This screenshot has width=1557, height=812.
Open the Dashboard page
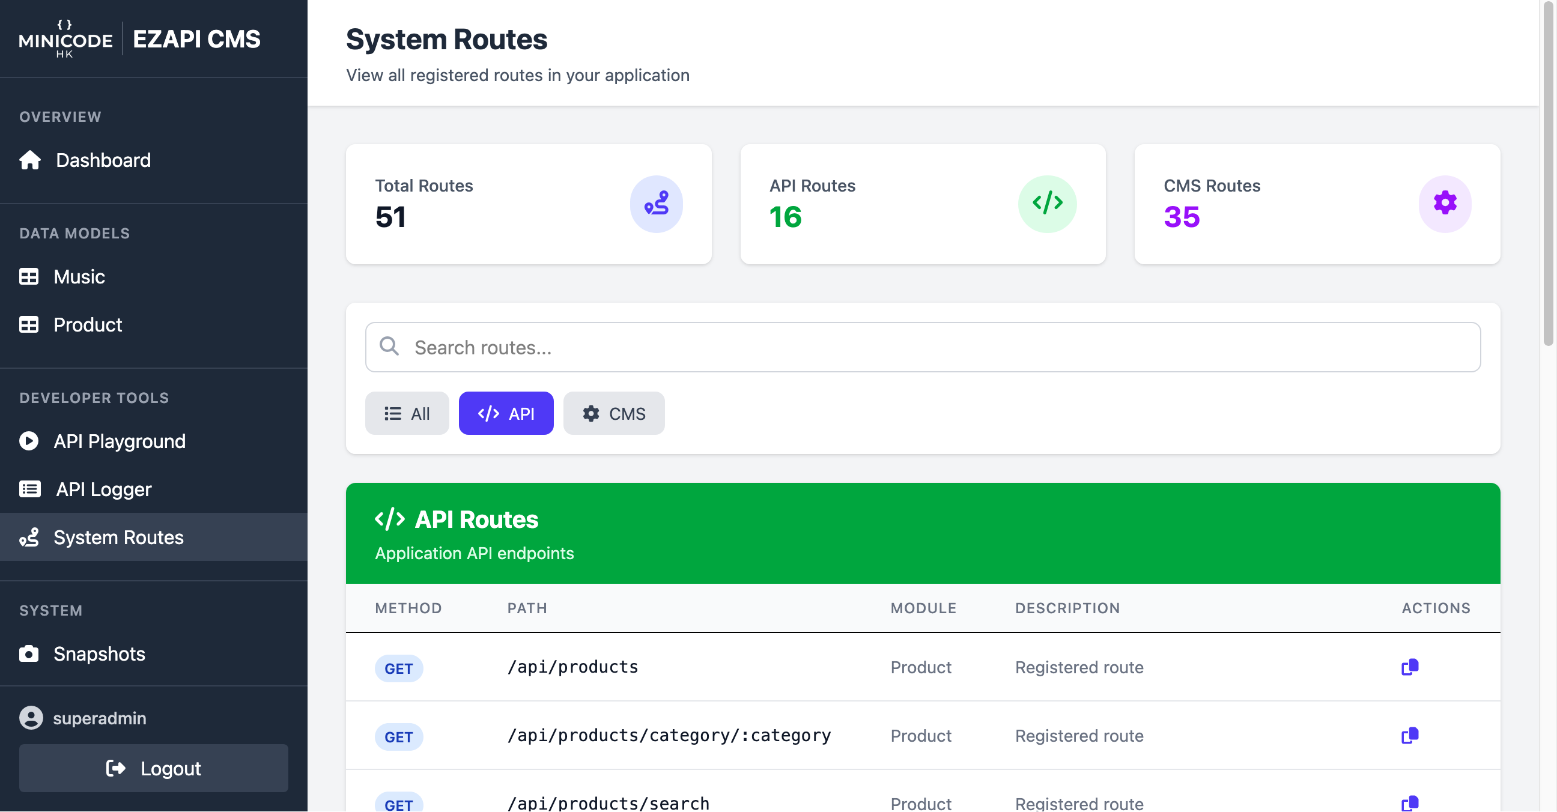(103, 160)
